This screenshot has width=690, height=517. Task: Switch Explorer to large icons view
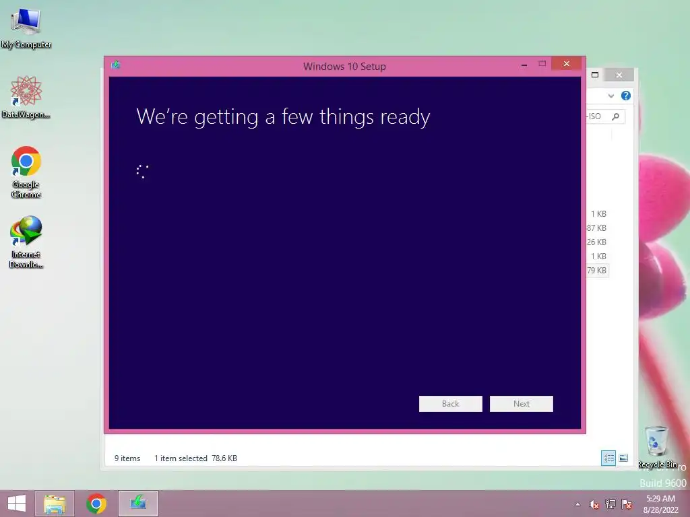pos(623,458)
